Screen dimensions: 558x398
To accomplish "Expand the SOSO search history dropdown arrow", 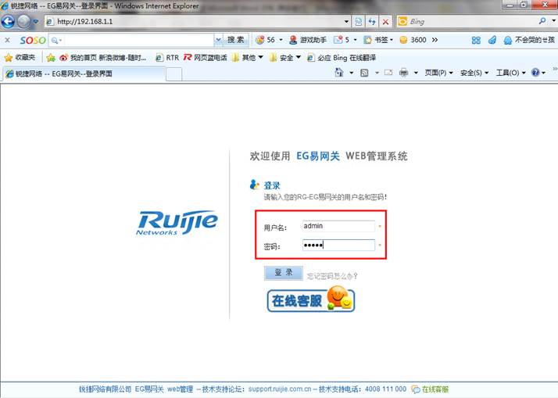I will coord(218,40).
